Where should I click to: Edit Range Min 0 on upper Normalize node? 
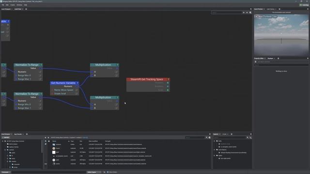[40, 75]
